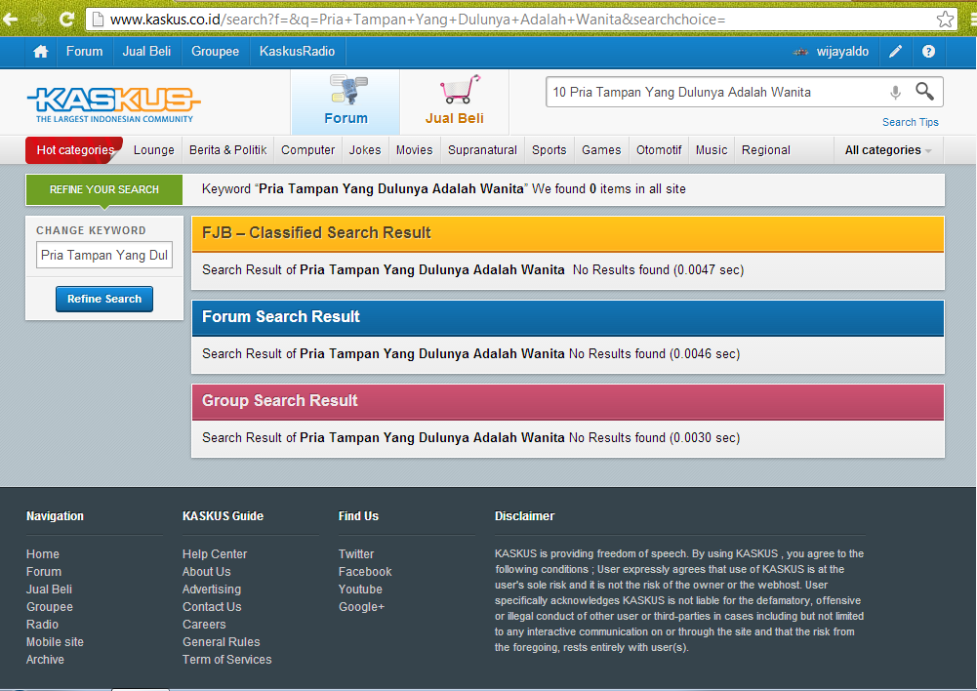Select the Hot categories tab

tap(75, 150)
